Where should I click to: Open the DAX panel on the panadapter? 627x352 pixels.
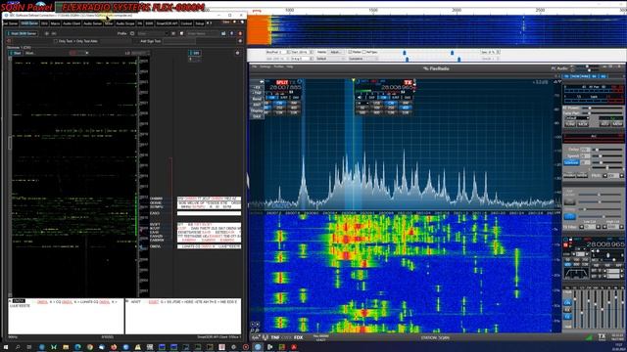pyautogui.click(x=257, y=116)
